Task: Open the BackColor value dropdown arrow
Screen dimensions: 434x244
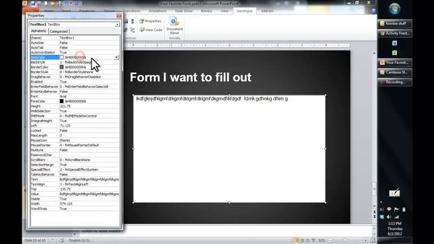Action: (117, 57)
